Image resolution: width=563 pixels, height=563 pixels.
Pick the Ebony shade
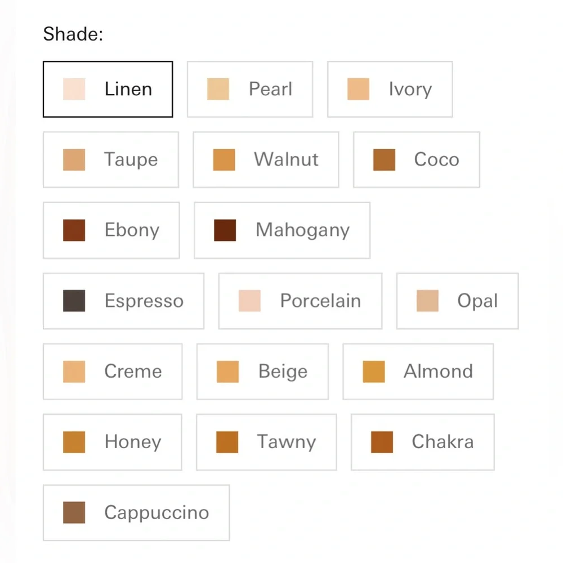[x=111, y=230]
